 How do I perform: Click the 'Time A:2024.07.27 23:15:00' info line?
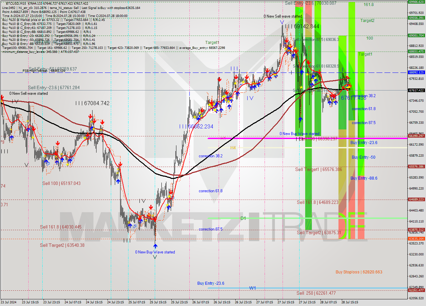tap(65, 16)
